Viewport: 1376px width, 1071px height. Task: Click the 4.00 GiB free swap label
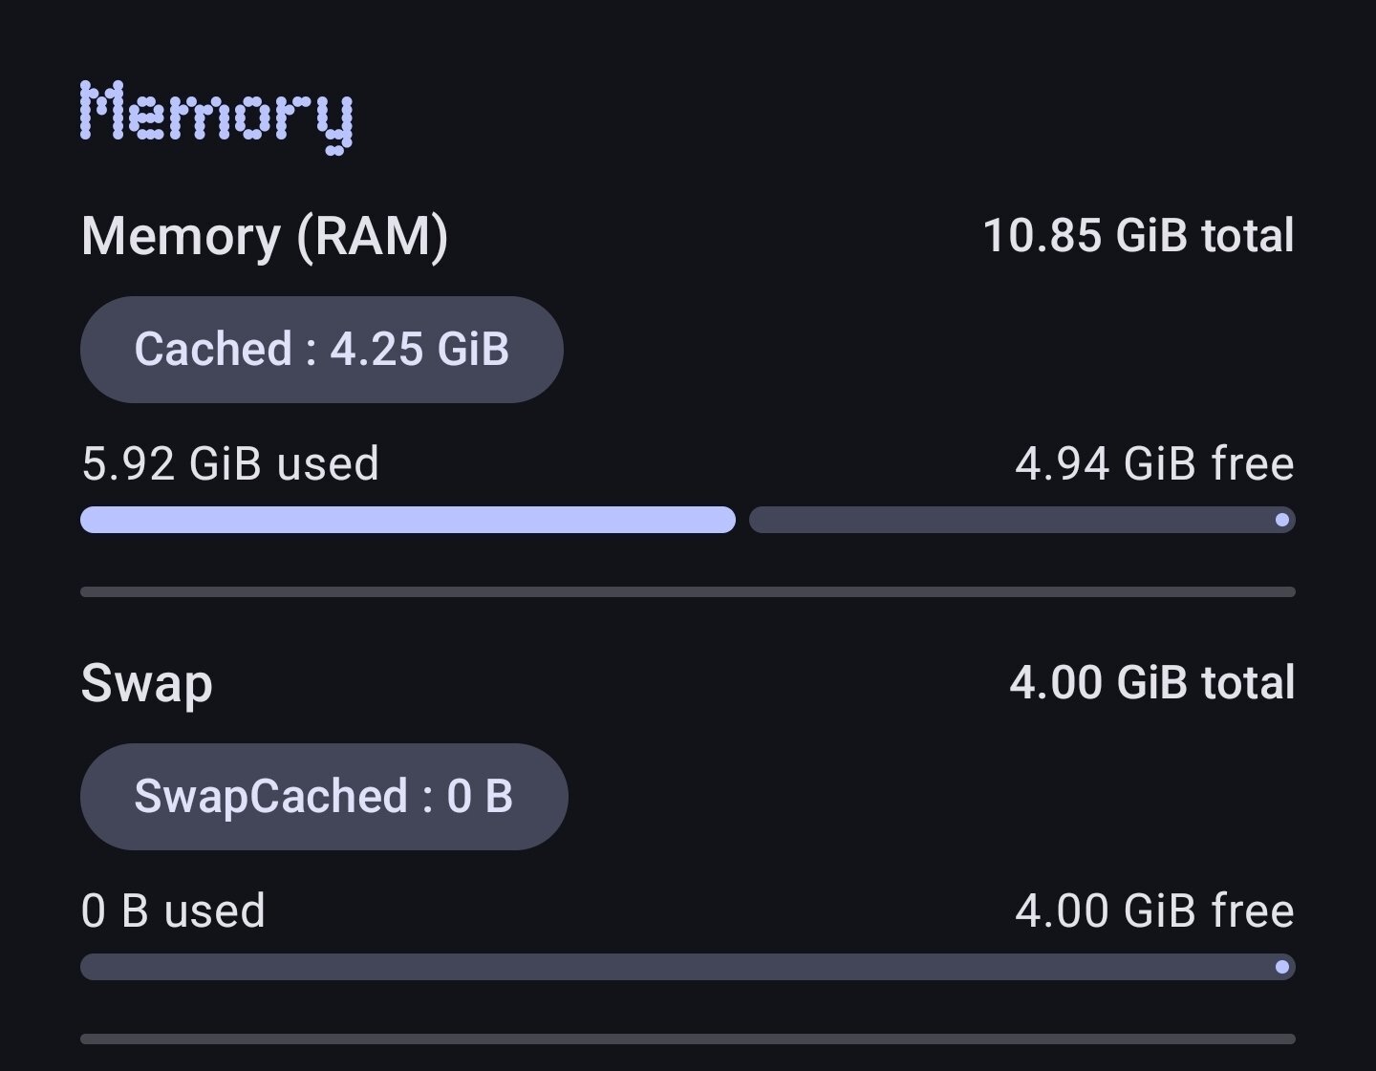tap(1154, 910)
